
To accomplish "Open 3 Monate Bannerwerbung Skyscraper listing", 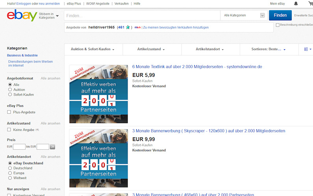I will (209, 131).
